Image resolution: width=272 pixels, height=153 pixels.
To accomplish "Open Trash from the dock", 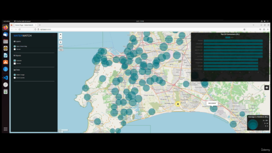I will click(x=6, y=92).
